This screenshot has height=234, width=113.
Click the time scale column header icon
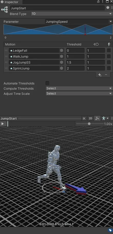point(96,44)
